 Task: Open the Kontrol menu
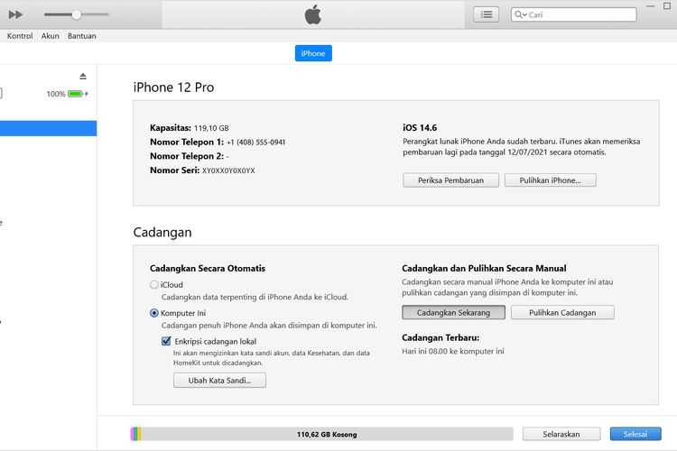pyautogui.click(x=20, y=36)
